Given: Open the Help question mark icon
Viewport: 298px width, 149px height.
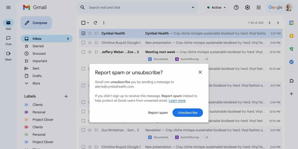Looking at the screenshot, I should pos(236,7).
